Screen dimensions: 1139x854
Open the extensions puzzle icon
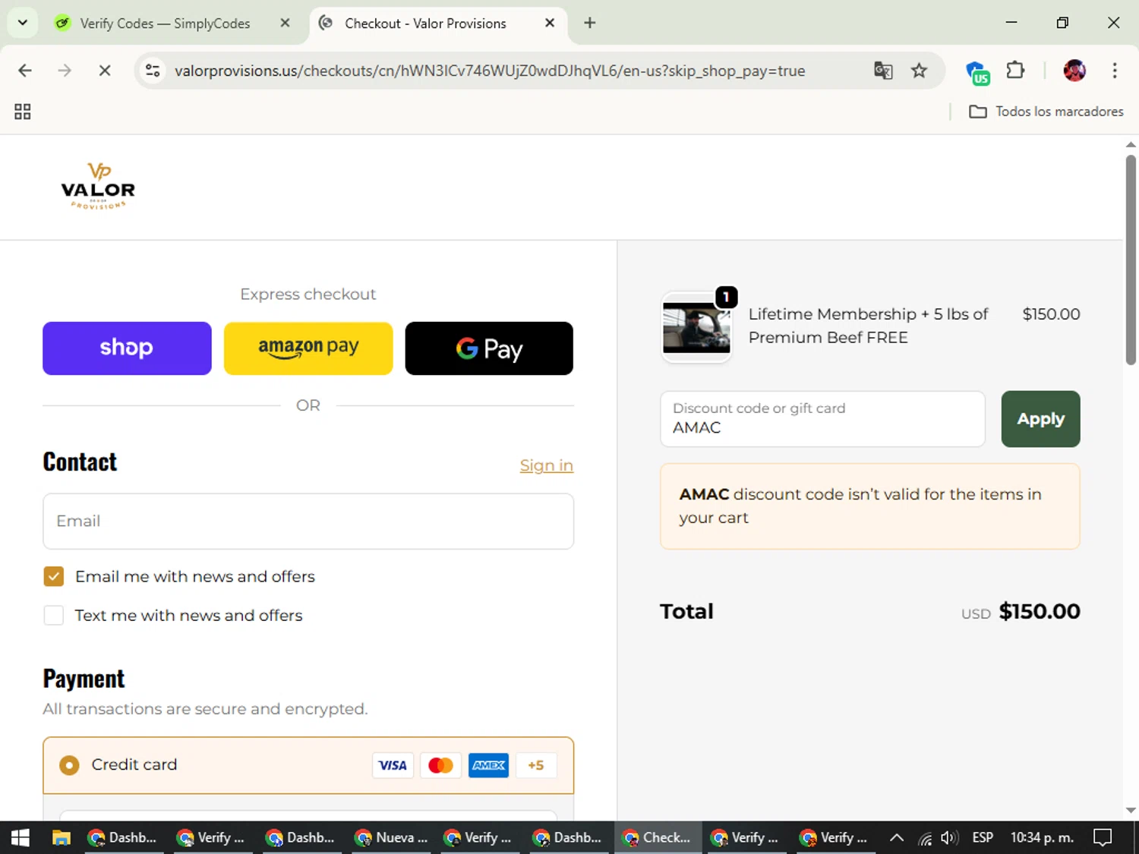pos(1015,71)
